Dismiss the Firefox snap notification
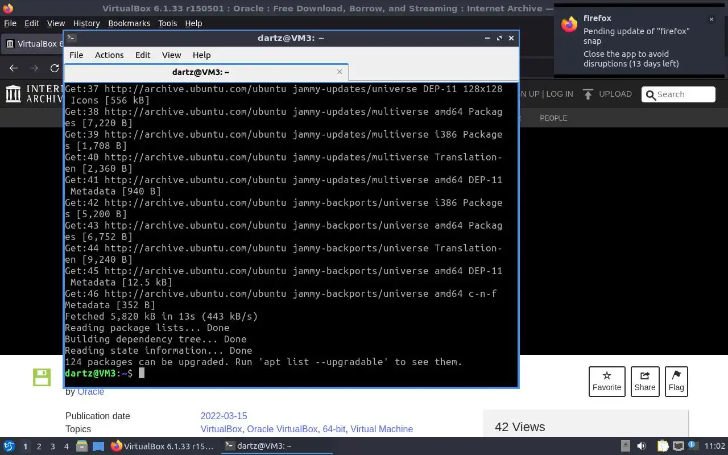The width and height of the screenshot is (728, 455). pos(711,19)
